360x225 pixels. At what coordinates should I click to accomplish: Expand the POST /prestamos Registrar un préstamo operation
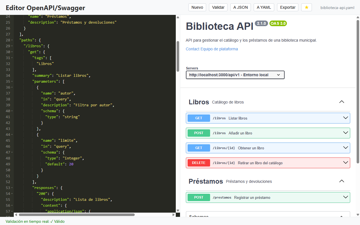268,197
